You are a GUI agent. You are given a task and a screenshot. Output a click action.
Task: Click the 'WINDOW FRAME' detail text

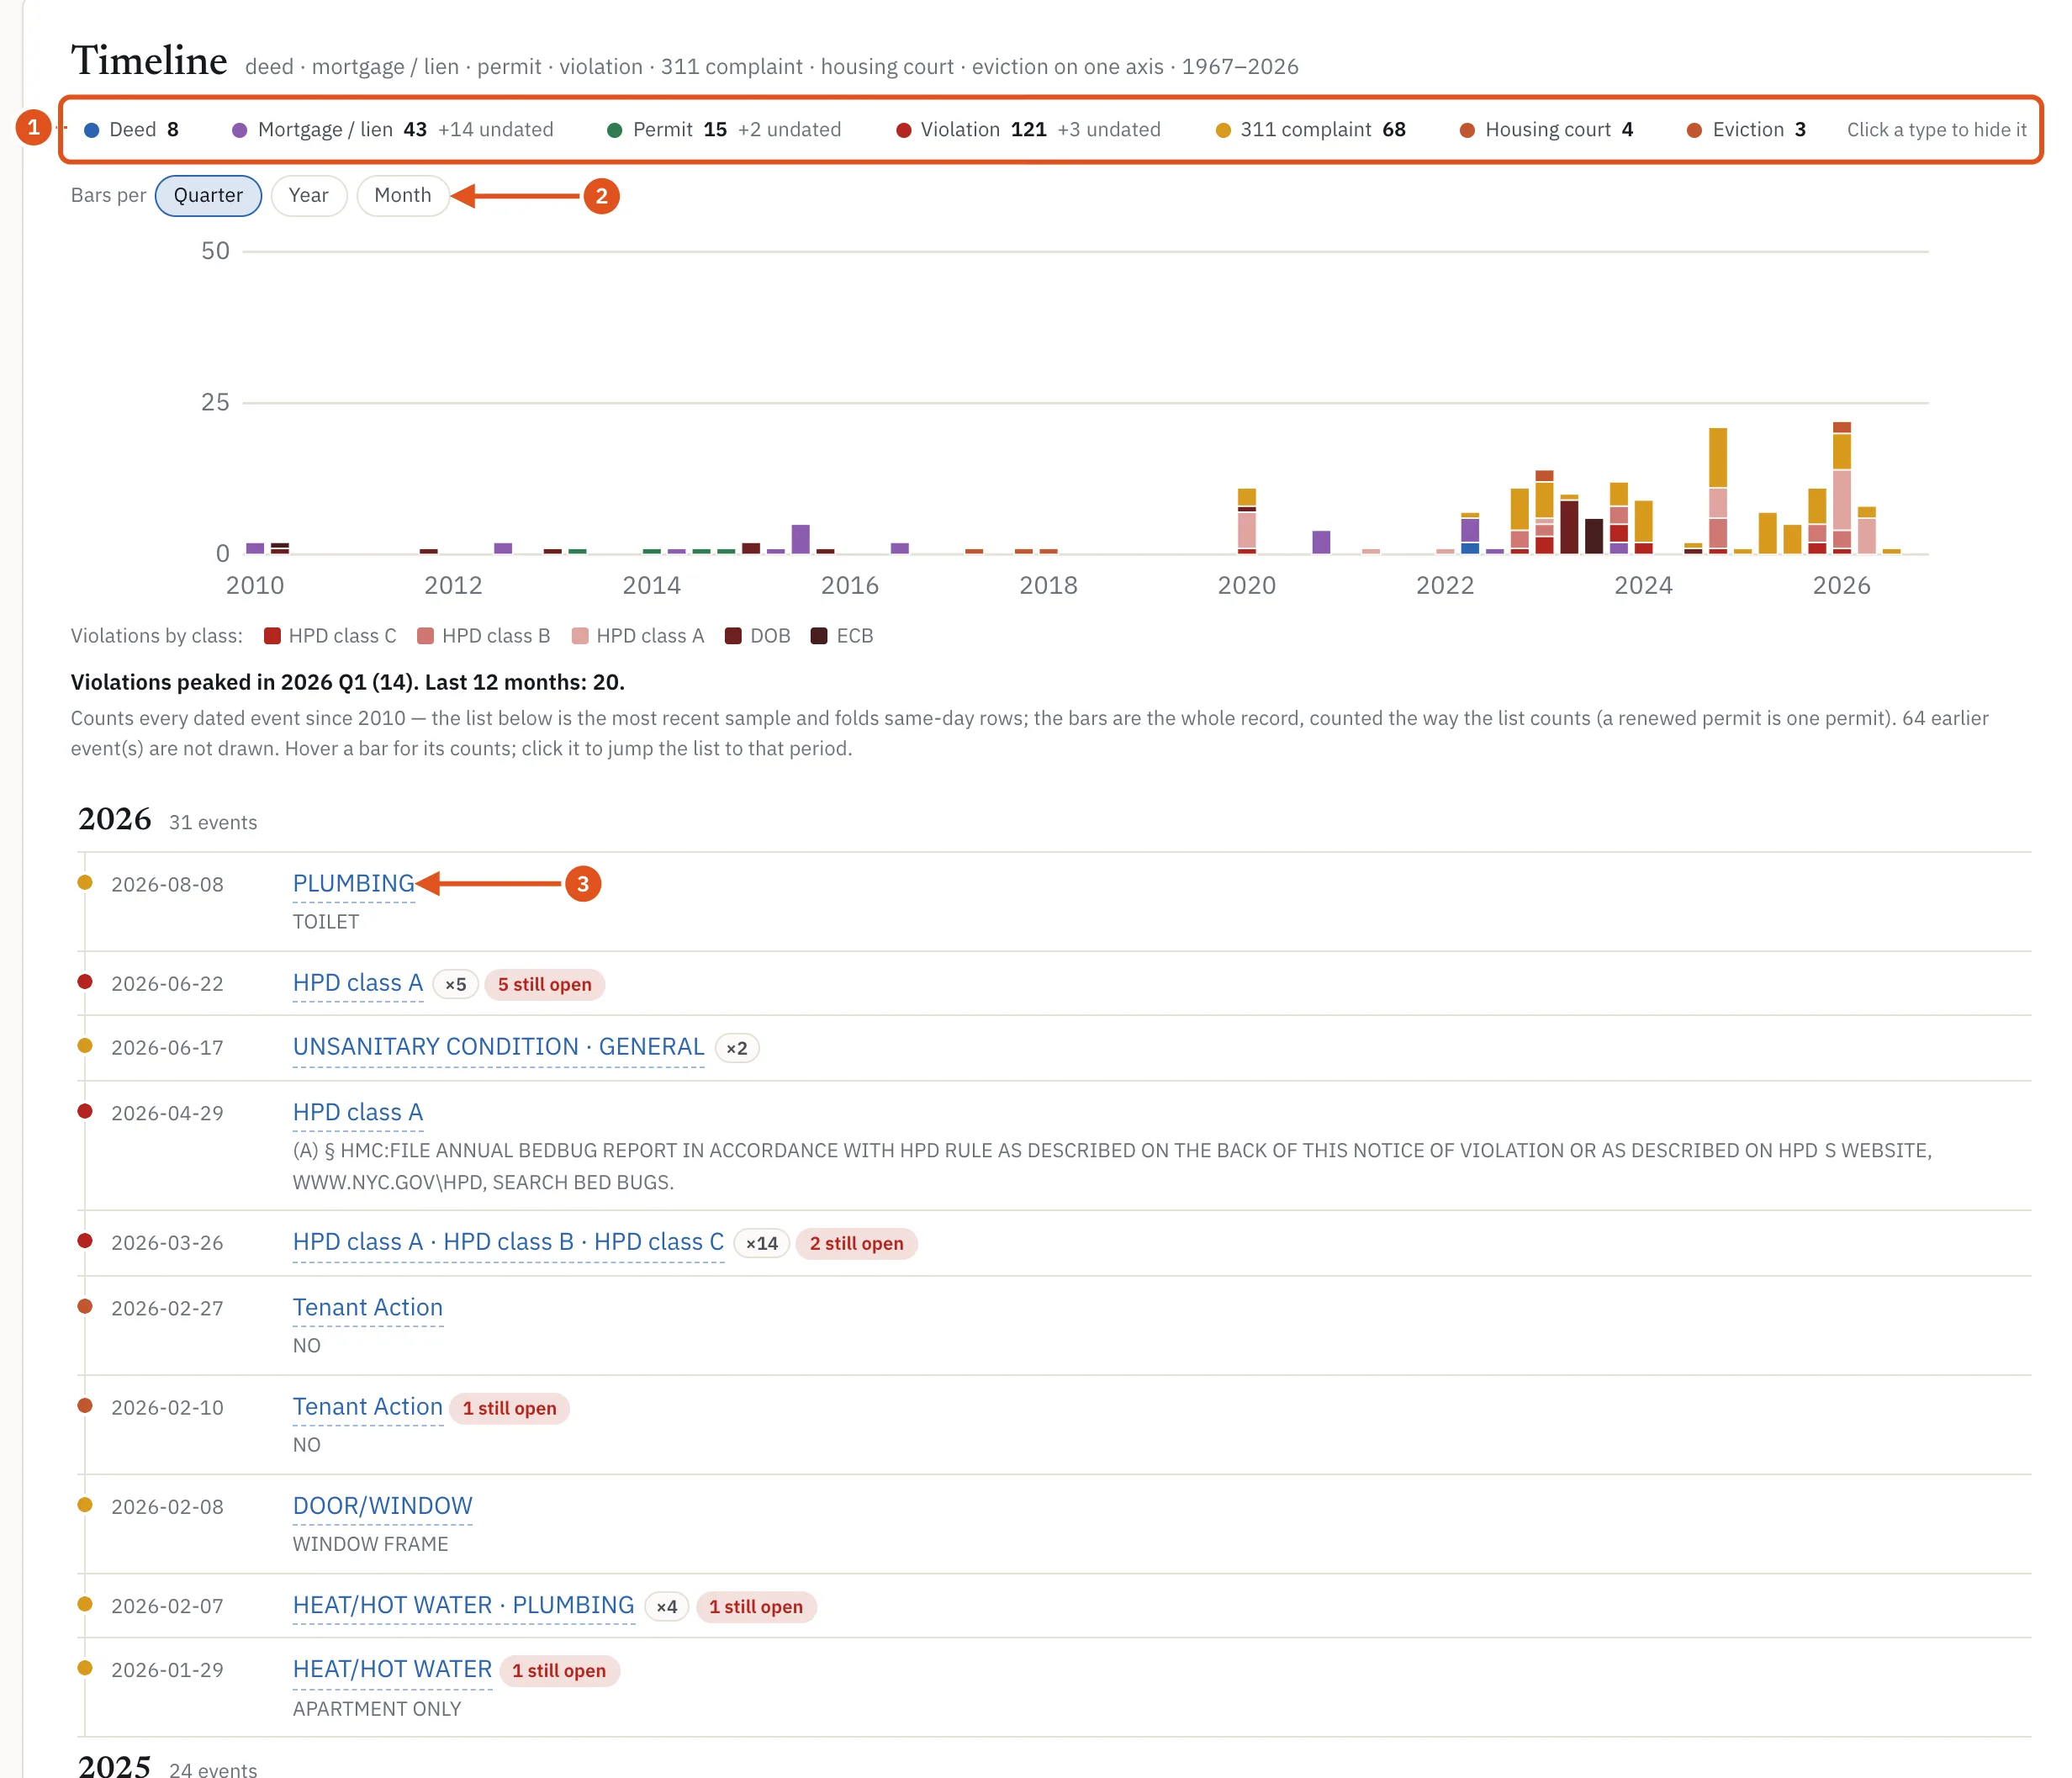(370, 1544)
